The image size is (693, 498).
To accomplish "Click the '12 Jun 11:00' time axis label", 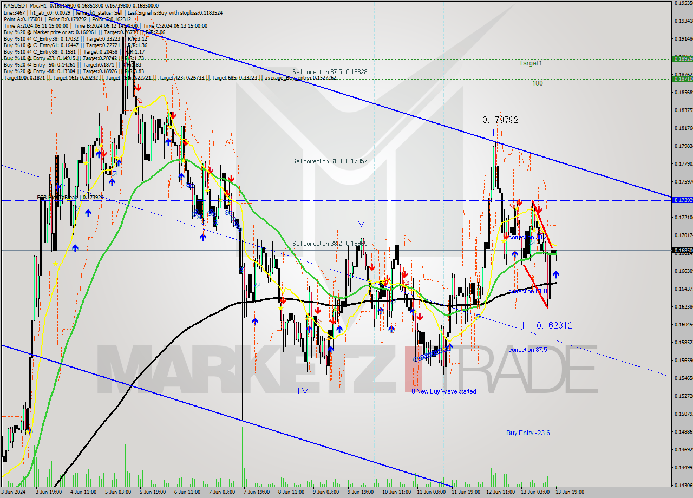I will coord(500,492).
